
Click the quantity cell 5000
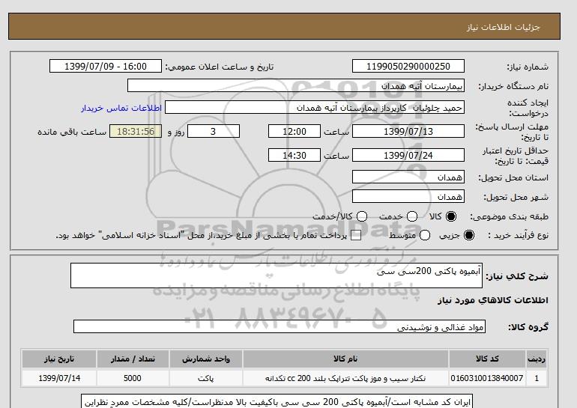coord(133,378)
